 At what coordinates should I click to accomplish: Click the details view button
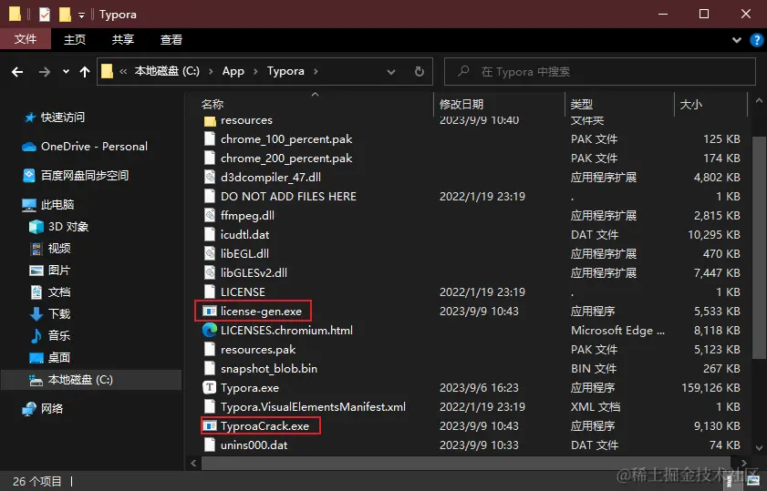pos(730,480)
